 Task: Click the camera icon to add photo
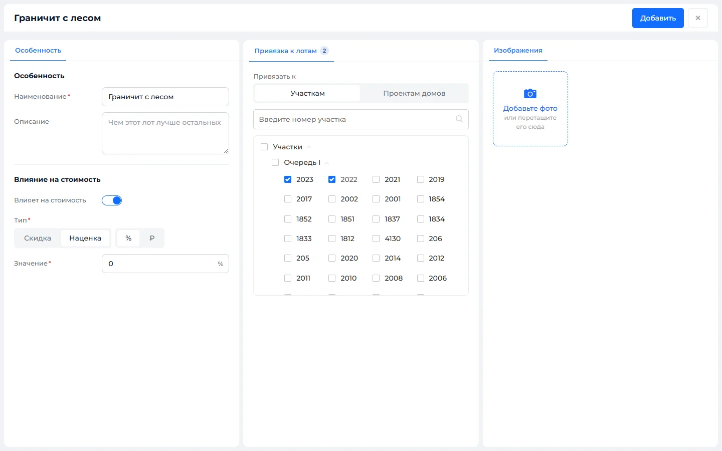530,94
